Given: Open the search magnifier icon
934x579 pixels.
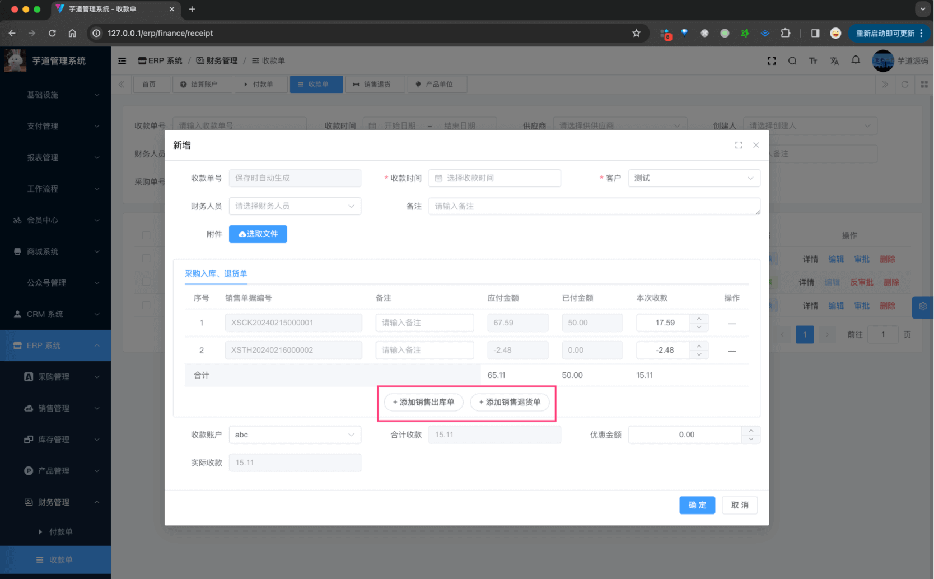Looking at the screenshot, I should 792,60.
